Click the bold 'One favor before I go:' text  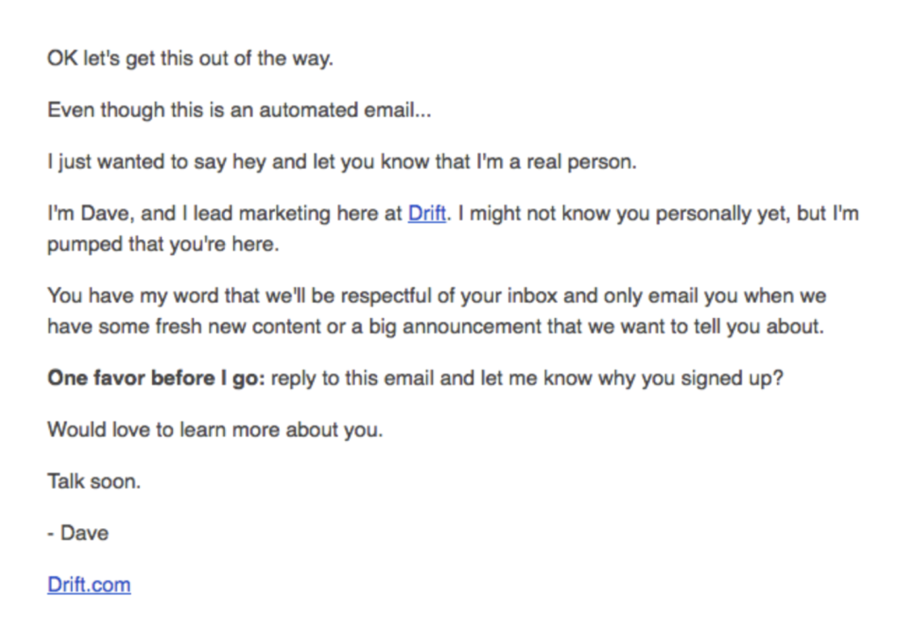pos(156,379)
